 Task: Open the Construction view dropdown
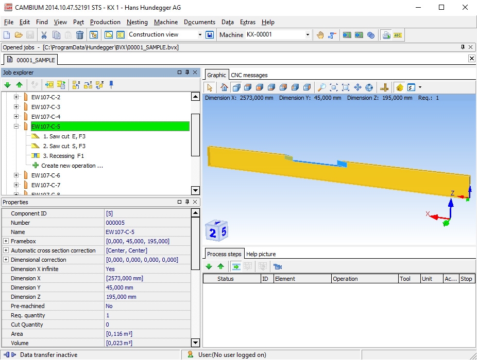point(200,35)
